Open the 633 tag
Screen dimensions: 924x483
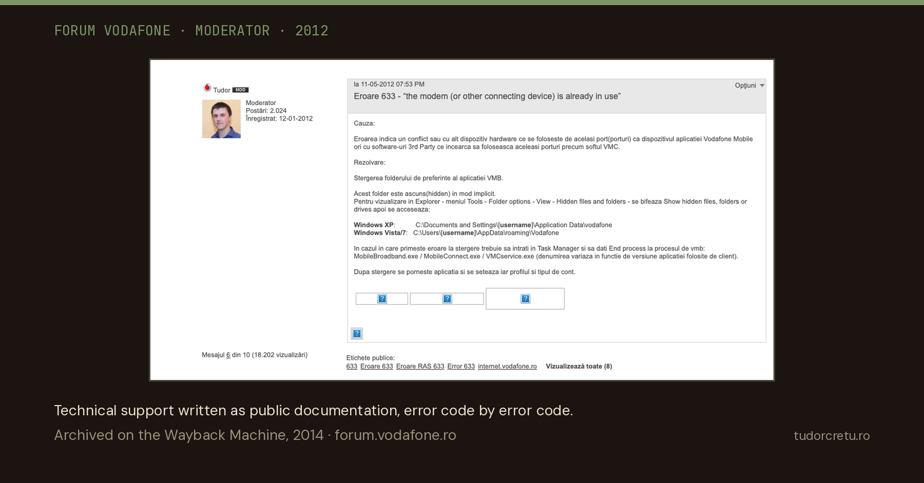[352, 366]
